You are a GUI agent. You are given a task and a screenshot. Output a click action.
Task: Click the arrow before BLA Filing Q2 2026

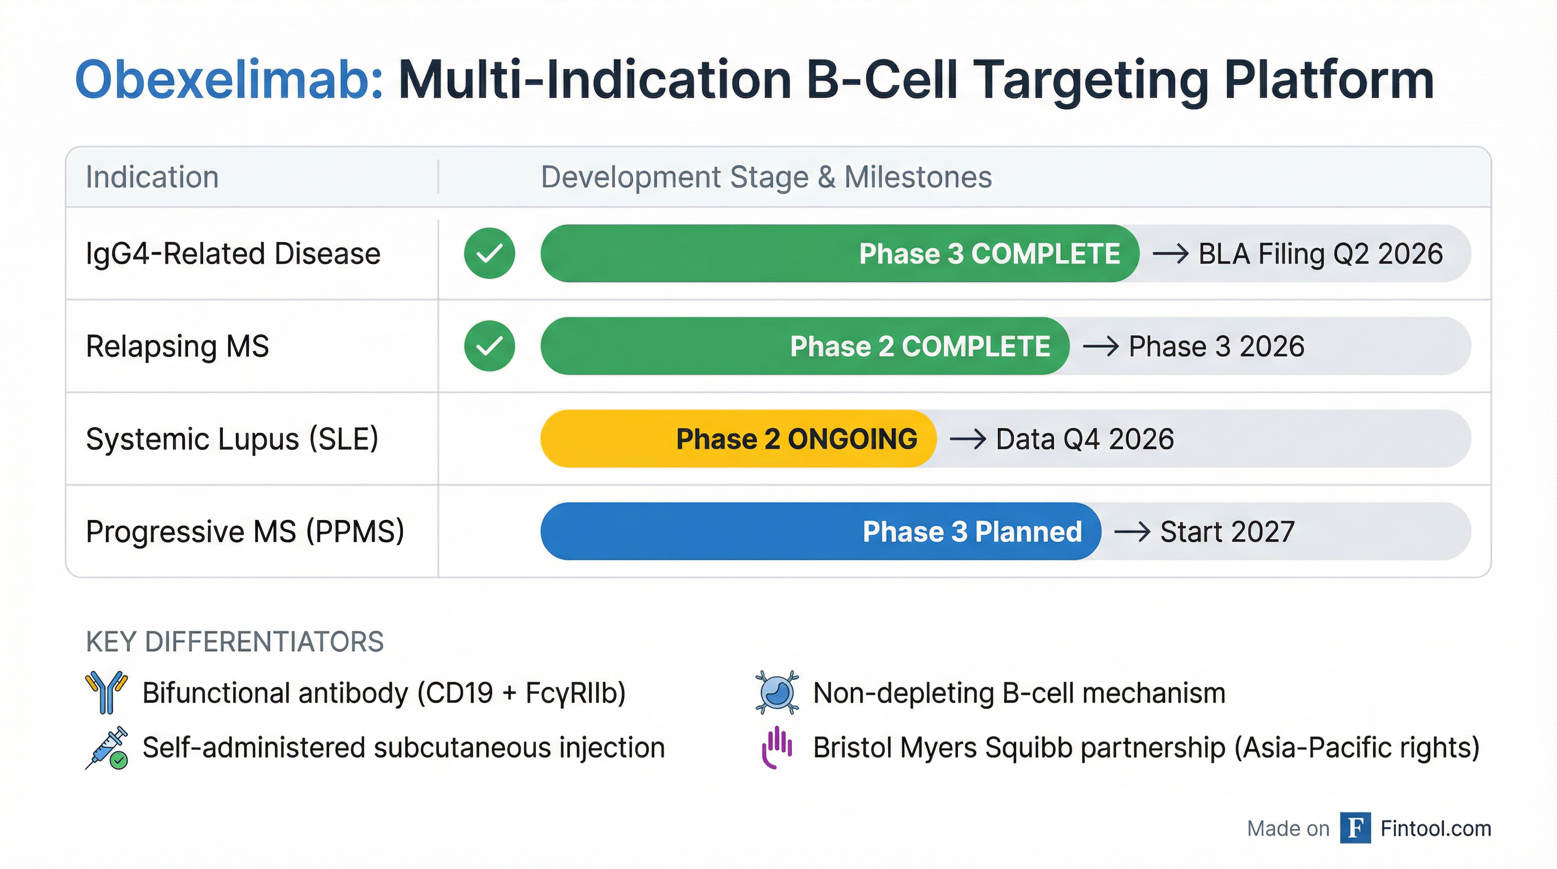click(1171, 254)
